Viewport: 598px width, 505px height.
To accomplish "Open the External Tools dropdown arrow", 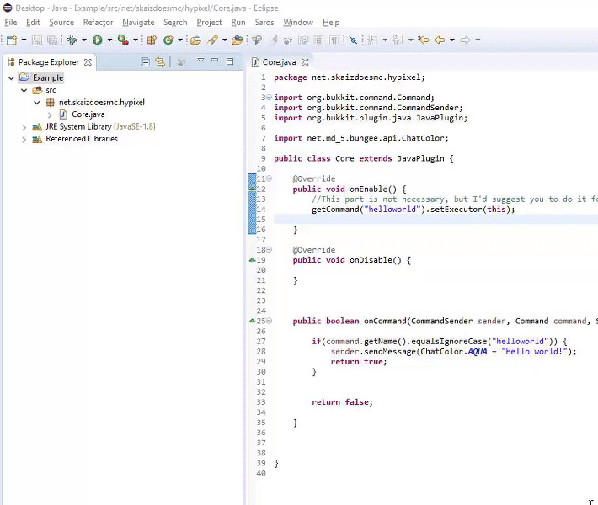I will [135, 40].
